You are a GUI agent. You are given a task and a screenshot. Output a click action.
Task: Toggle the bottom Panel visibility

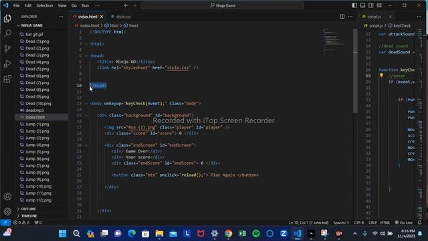coord(362,5)
